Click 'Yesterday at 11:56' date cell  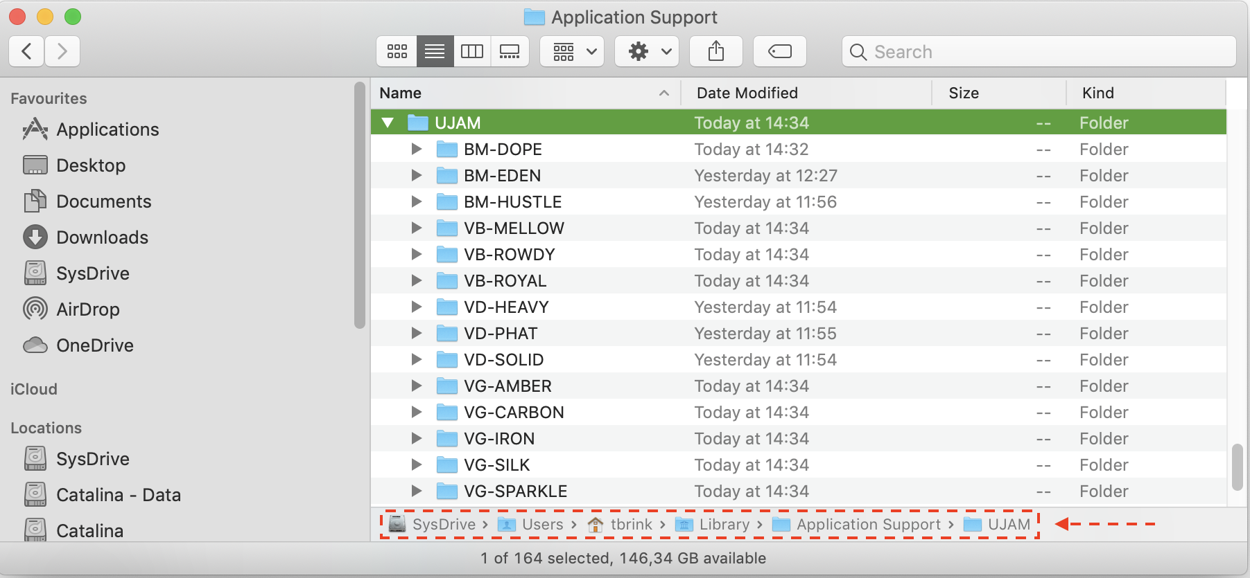coord(765,201)
